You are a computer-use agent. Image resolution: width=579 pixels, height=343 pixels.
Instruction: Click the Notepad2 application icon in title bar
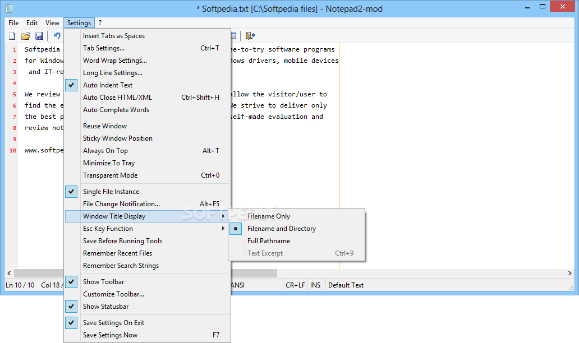(9, 8)
